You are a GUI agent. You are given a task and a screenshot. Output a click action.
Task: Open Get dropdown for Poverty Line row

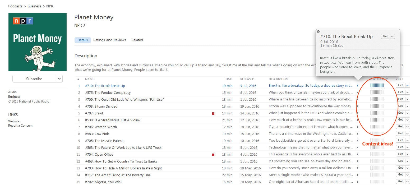[408, 175]
